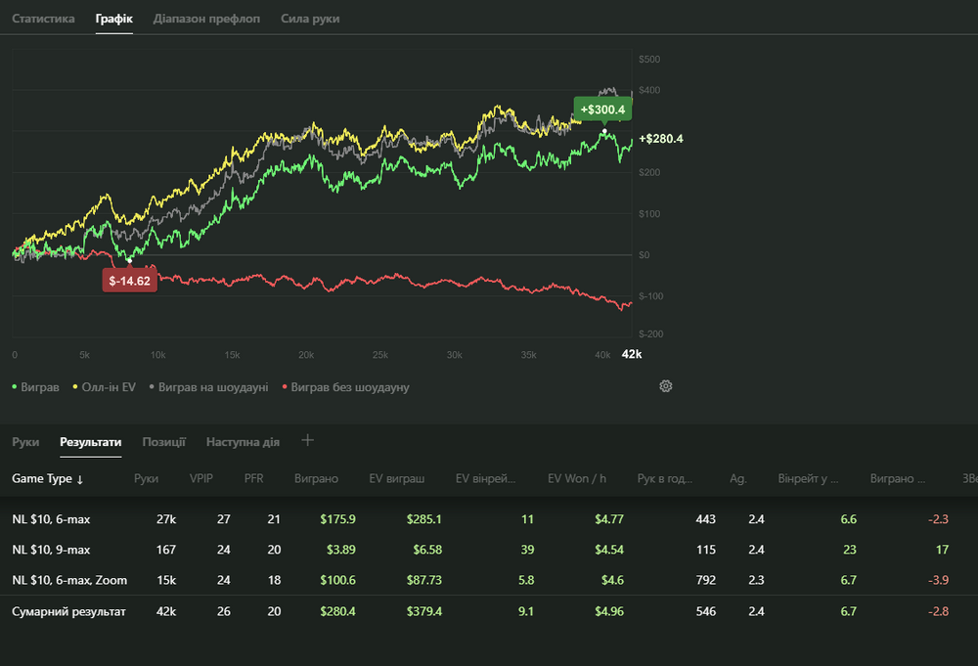Click the green dot beside Виграв legend
Screen dimensions: 978x666
[15, 387]
